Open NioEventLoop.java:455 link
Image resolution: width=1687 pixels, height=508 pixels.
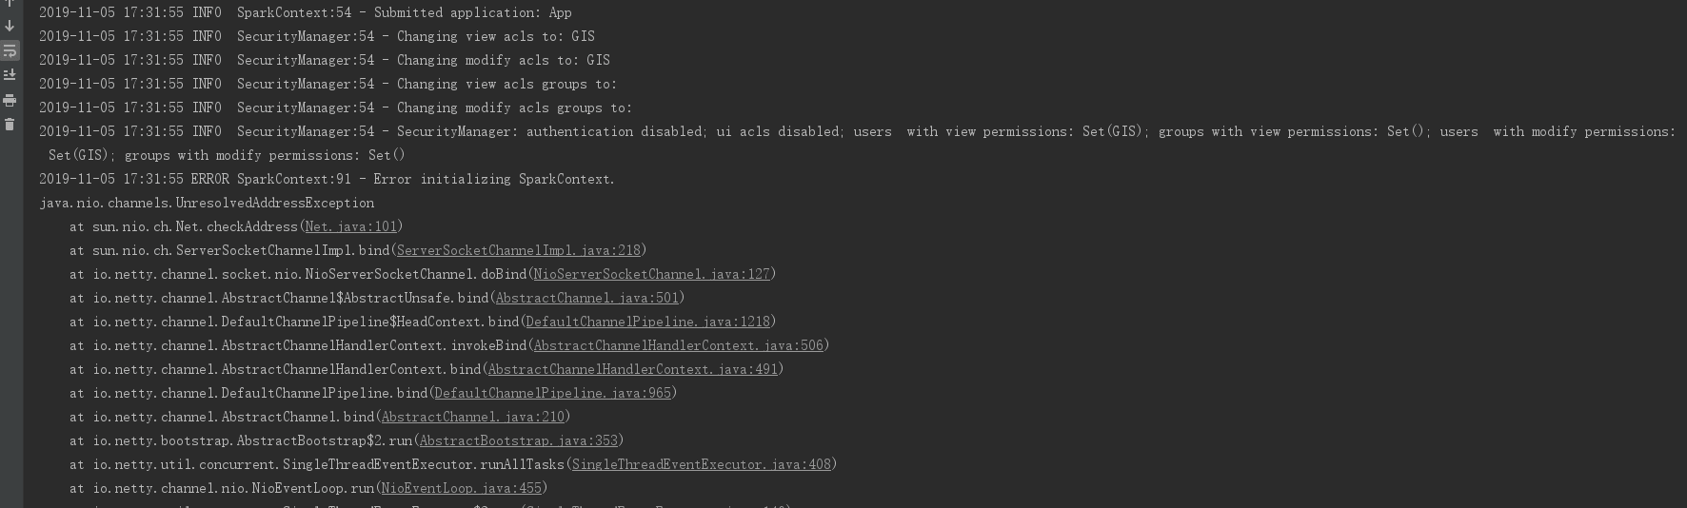pos(461,488)
